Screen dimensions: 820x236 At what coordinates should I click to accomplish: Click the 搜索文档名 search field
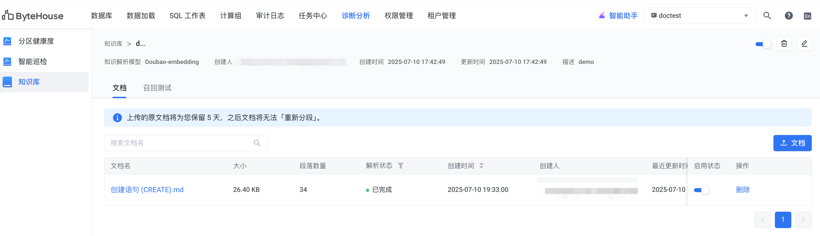[180, 143]
